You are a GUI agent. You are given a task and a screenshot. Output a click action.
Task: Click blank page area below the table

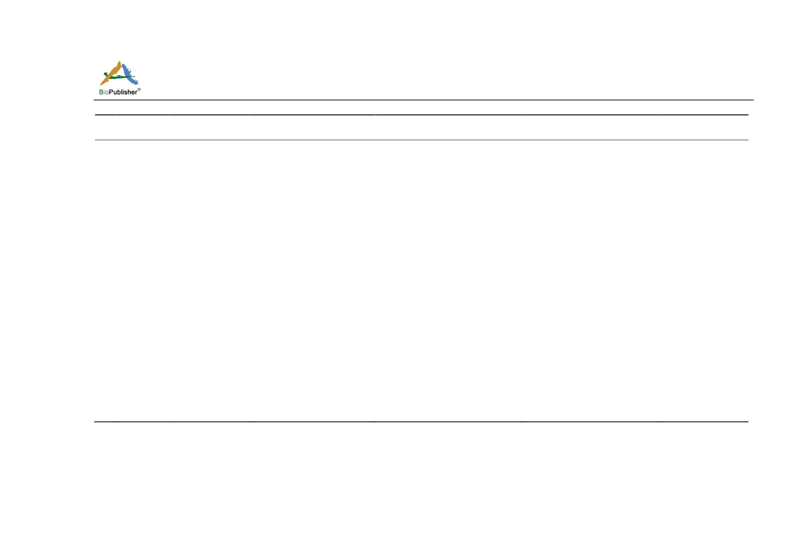click(422, 488)
